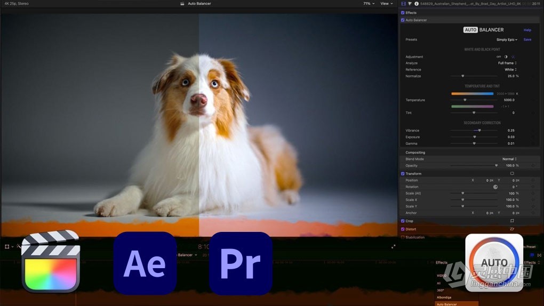This screenshot has width=544, height=306.
Task: Select the half-circle Adjustment mode icon
Action: point(506,57)
